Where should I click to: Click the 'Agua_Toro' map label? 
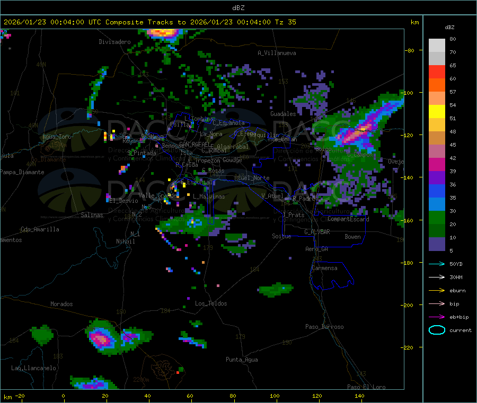(57, 137)
